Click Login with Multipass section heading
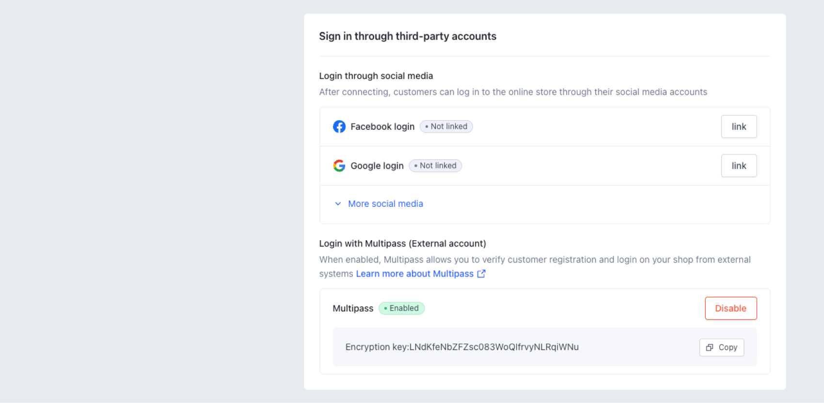824x403 pixels. (x=402, y=243)
